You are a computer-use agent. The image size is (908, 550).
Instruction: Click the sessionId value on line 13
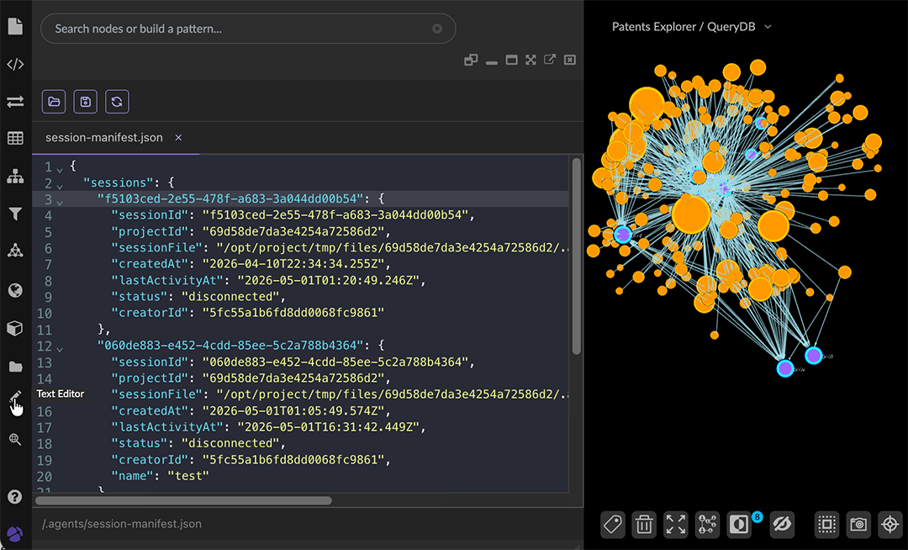(x=335, y=362)
